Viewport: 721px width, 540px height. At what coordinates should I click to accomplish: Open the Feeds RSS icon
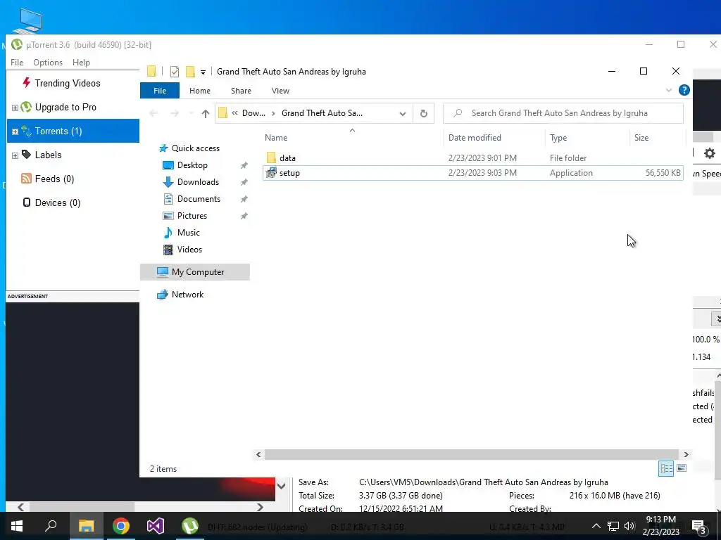tap(26, 179)
